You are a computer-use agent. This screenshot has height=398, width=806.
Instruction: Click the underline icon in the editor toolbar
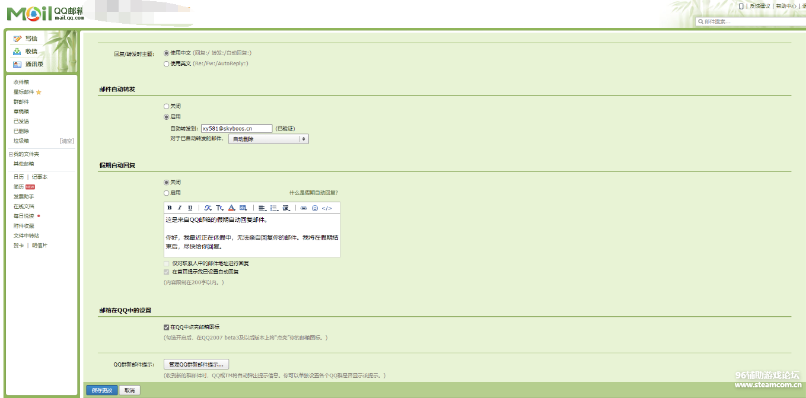click(x=190, y=208)
